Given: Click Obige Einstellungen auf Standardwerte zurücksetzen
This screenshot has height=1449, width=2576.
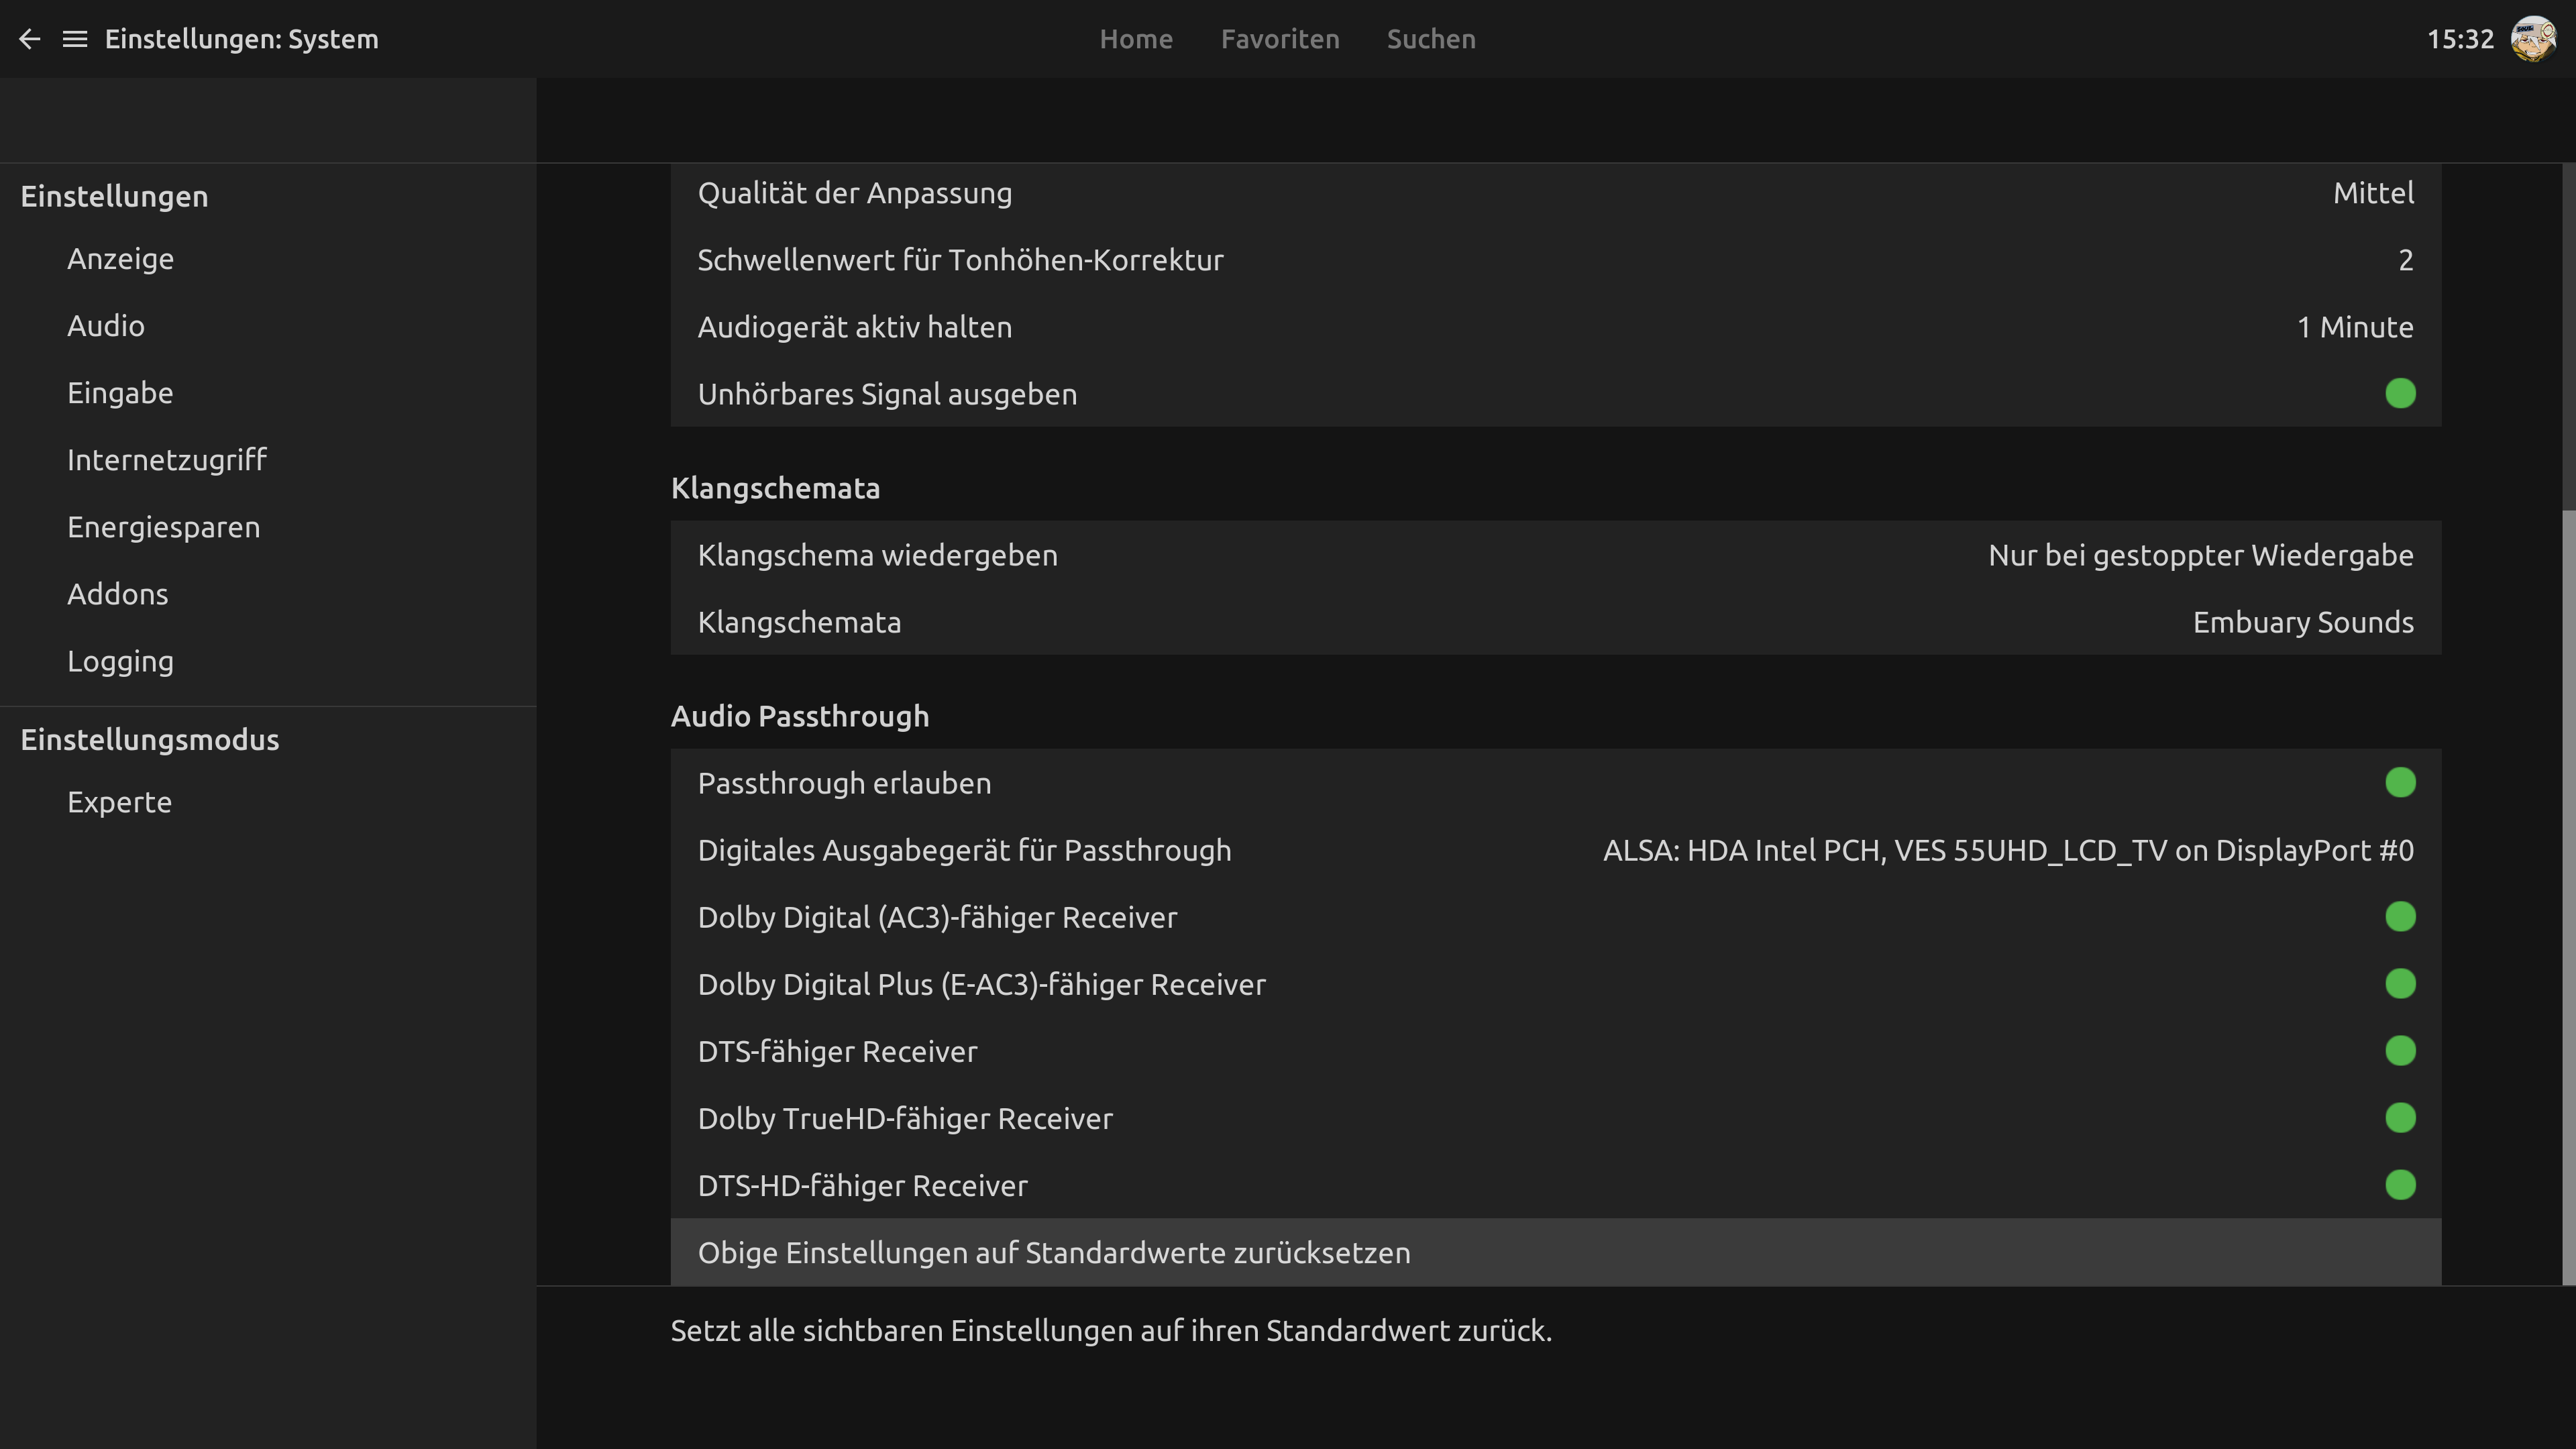Looking at the screenshot, I should coord(1556,1252).
